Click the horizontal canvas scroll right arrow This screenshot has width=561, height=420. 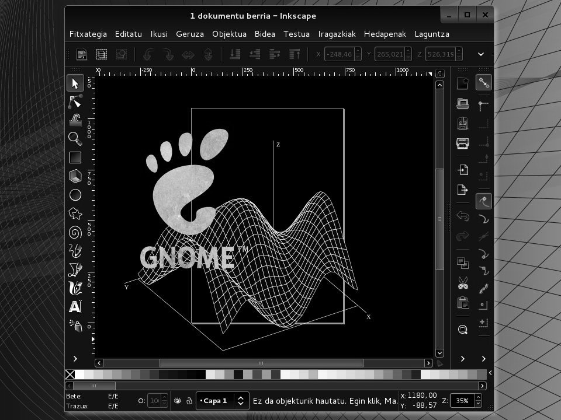click(x=428, y=363)
